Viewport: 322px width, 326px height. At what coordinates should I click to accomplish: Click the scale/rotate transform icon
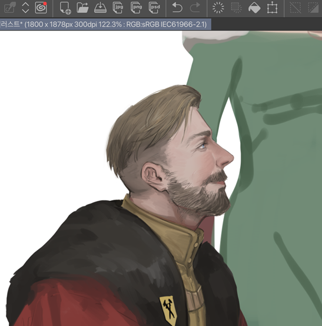(x=272, y=8)
